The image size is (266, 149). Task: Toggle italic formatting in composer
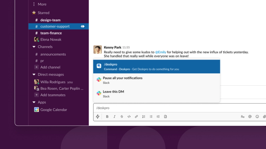pos(114,117)
